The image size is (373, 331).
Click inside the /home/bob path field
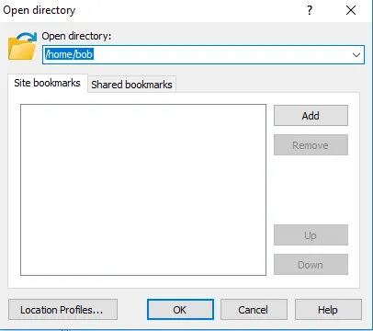[203, 55]
